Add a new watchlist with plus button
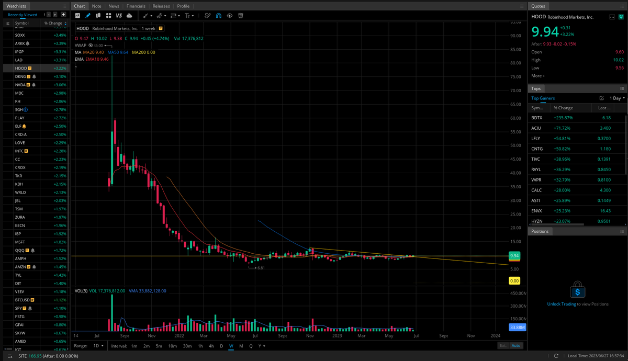Image resolution: width=628 pixels, height=361 pixels. pos(63,15)
